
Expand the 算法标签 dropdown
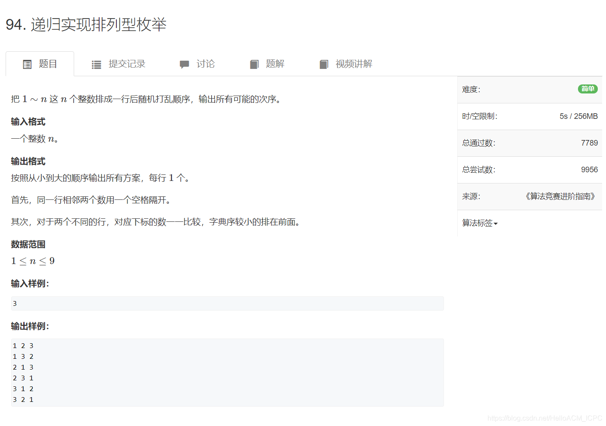tap(480, 223)
